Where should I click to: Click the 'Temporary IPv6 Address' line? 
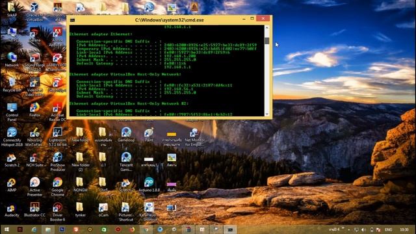[166, 49]
